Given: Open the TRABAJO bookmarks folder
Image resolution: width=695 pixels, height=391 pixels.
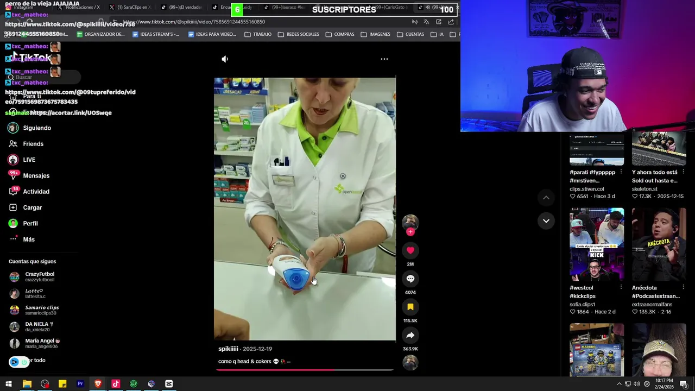Looking at the screenshot, I should (258, 34).
